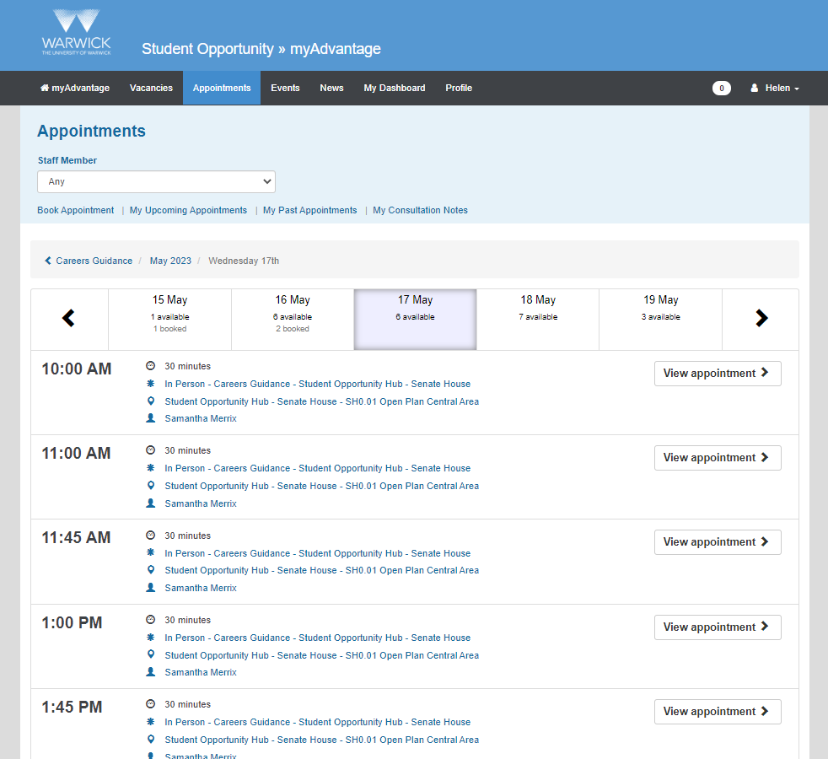Viewport: 828px width, 759px height.
Task: Go to previous week using left arrow
Action: pyautogui.click(x=69, y=318)
